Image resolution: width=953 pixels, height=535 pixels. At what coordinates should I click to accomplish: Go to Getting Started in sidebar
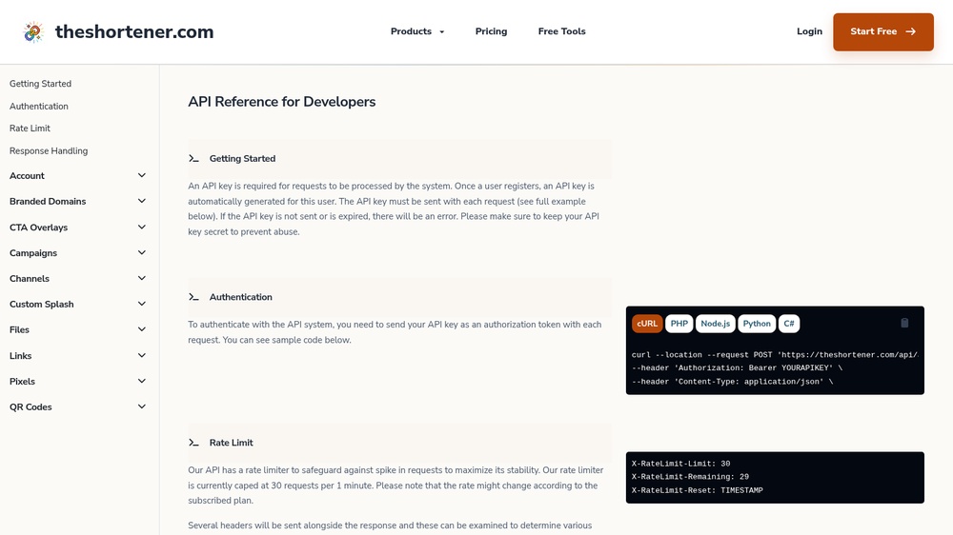[x=40, y=84]
